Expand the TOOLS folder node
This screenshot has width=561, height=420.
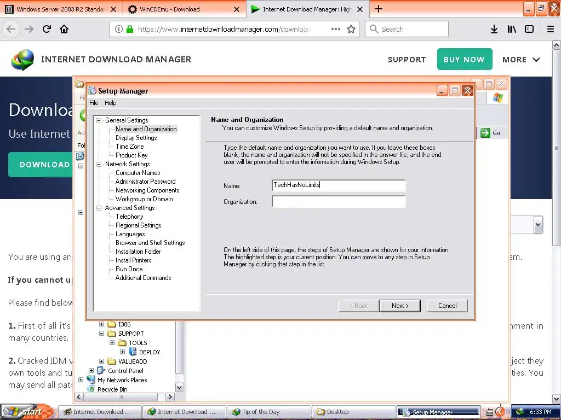coord(112,342)
